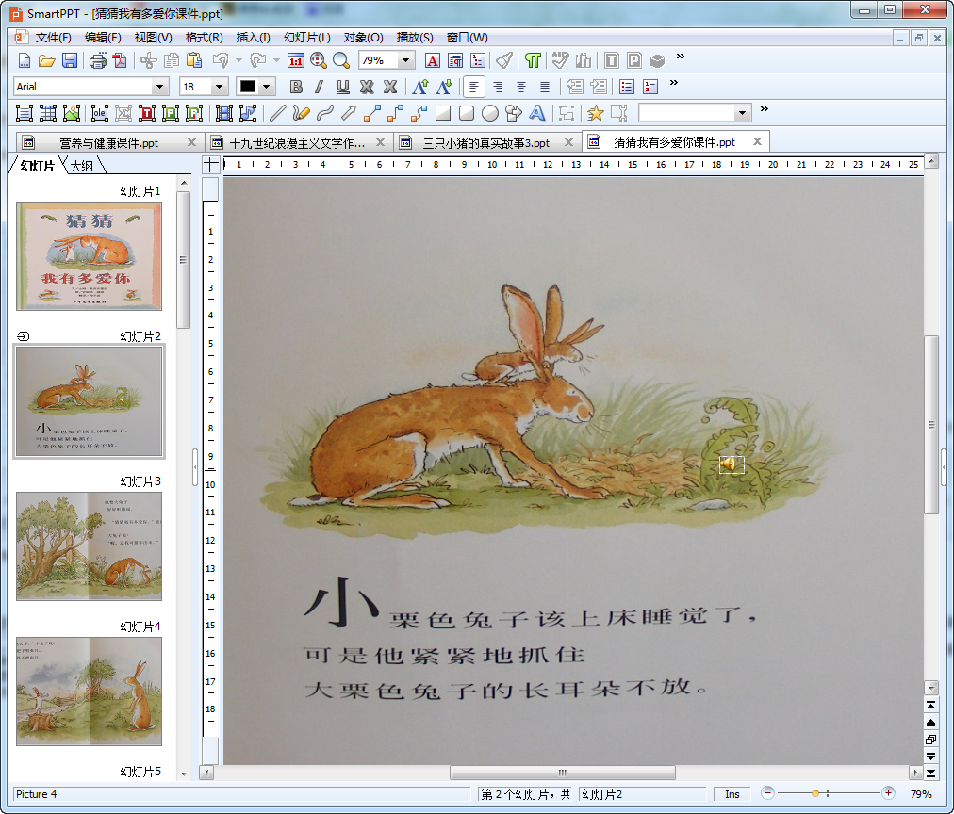This screenshot has width=954, height=814.
Task: Click the zoom in plus button in status bar
Action: point(888,794)
